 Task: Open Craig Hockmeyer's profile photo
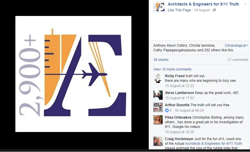(158, 141)
